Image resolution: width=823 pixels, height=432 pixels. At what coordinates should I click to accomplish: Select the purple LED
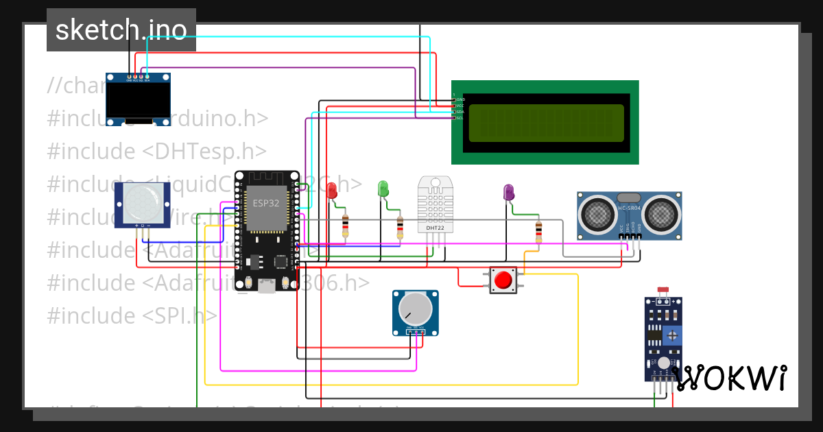pos(508,192)
